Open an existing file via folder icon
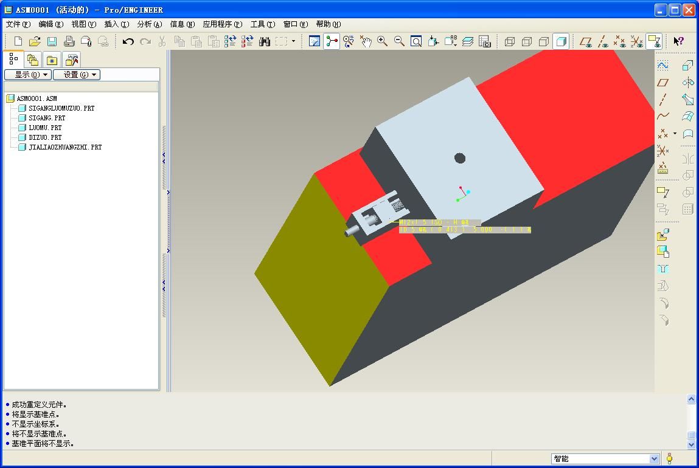699x468 pixels. point(35,41)
